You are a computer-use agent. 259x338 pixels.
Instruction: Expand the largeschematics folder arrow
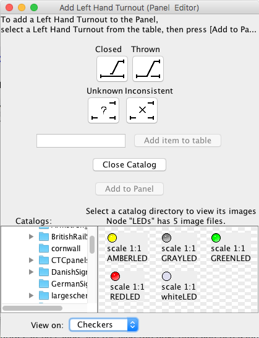[31, 296]
